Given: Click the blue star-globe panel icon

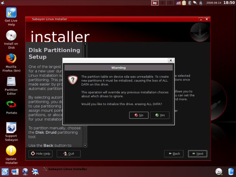Looking at the screenshot, I should [35, 172].
